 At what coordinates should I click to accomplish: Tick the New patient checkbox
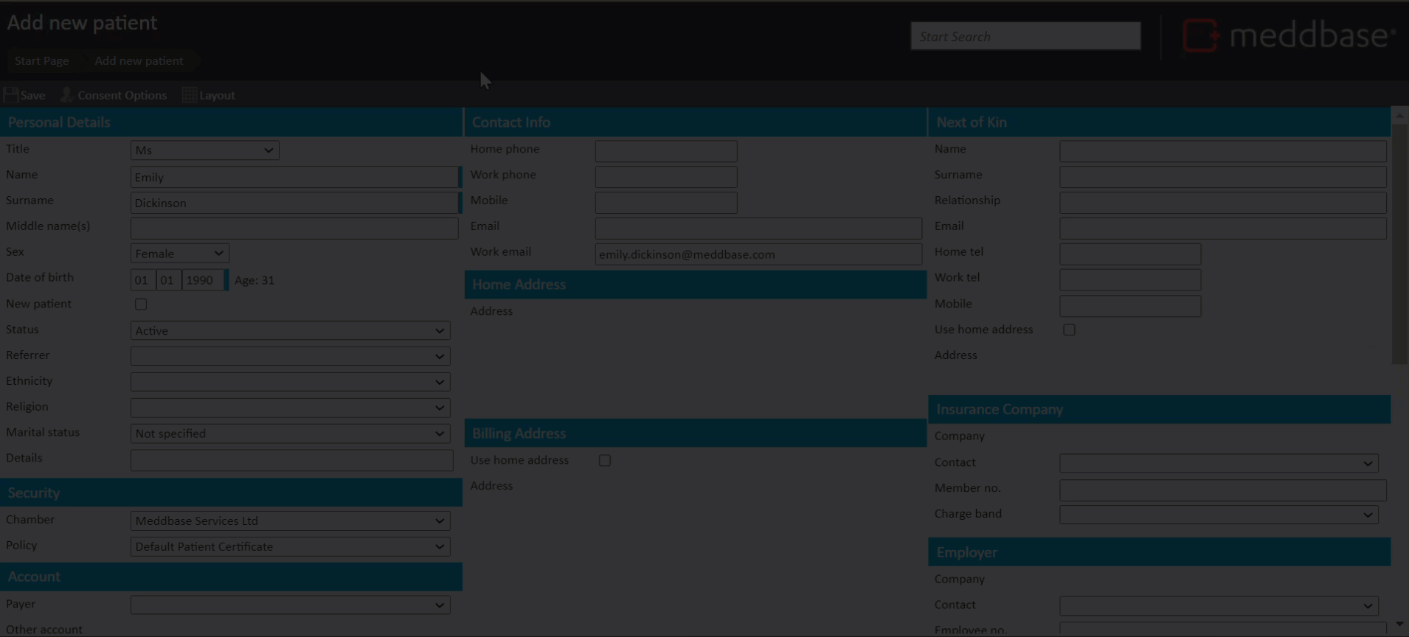pyautogui.click(x=141, y=304)
